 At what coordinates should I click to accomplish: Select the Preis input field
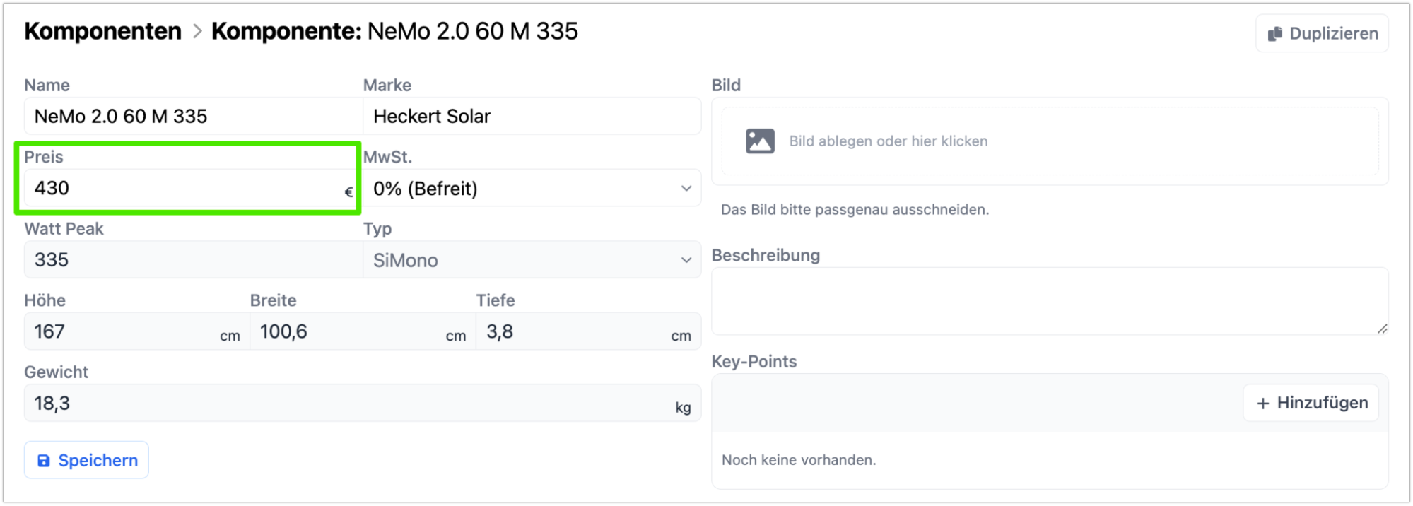pyautogui.click(x=184, y=189)
